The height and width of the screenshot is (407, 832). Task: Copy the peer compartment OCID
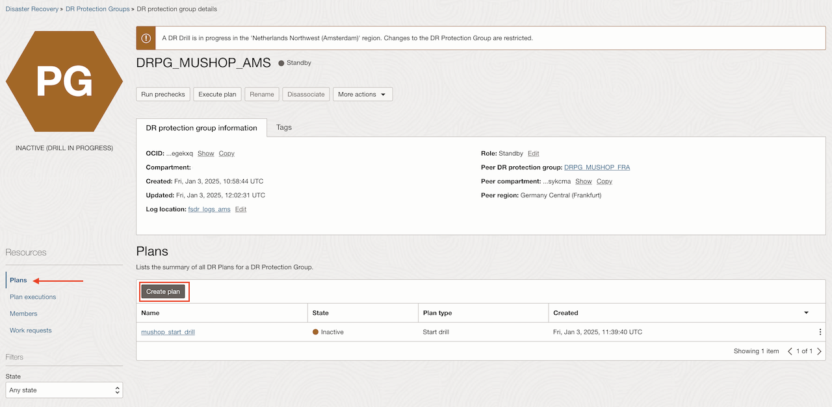tap(604, 181)
